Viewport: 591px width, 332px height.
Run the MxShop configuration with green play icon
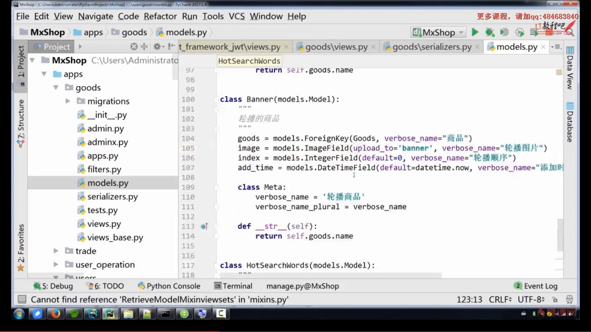pos(475,32)
